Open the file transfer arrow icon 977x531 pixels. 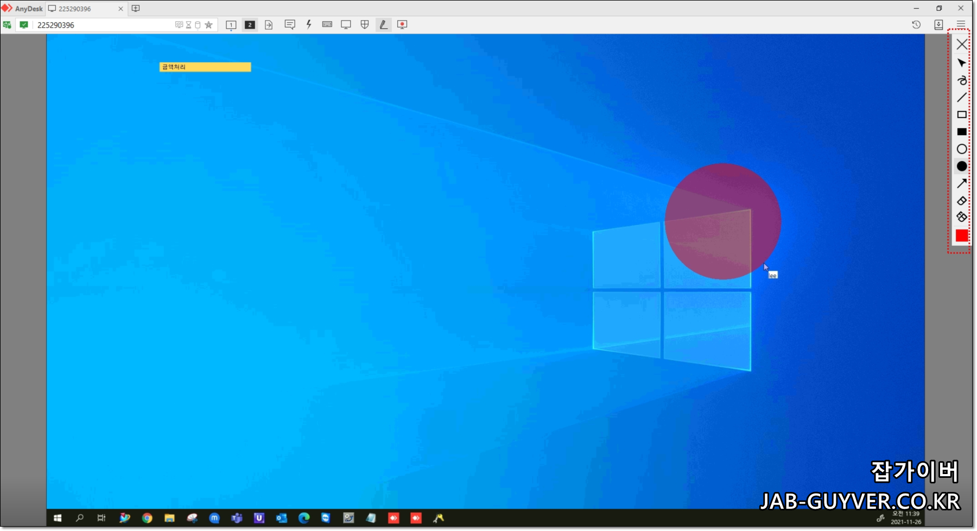coord(269,25)
